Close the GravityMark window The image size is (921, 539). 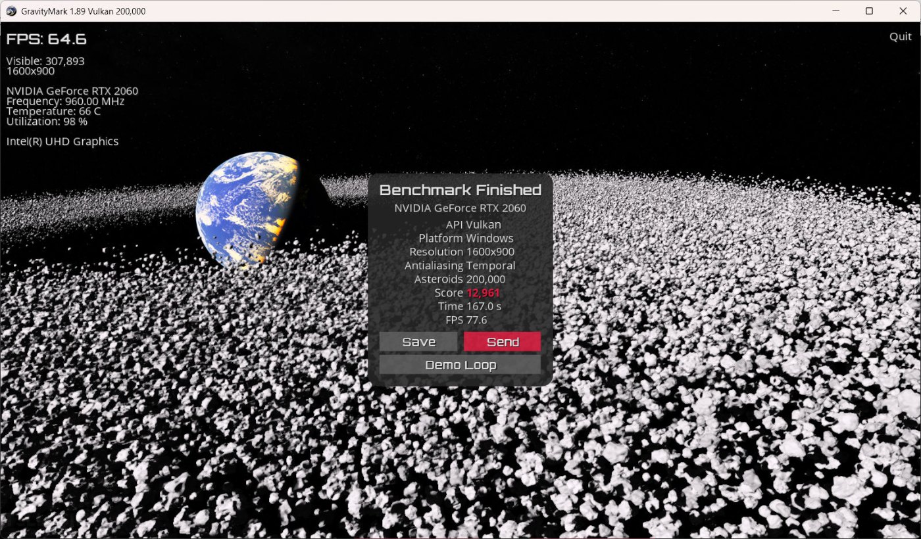click(x=903, y=11)
